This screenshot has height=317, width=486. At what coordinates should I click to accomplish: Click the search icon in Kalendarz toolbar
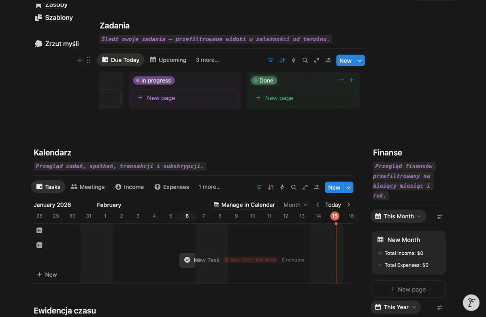coord(294,187)
